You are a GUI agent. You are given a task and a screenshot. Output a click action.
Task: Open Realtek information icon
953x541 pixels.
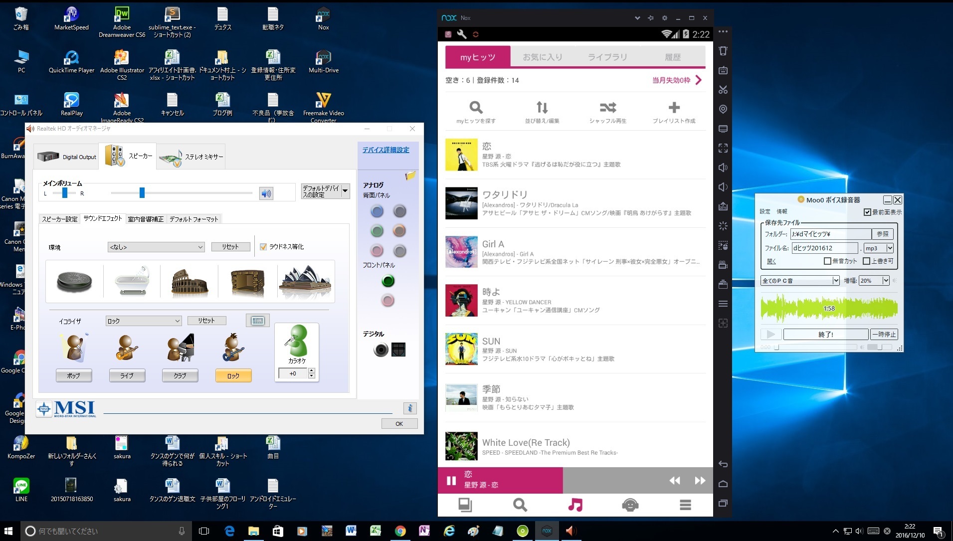[410, 408]
